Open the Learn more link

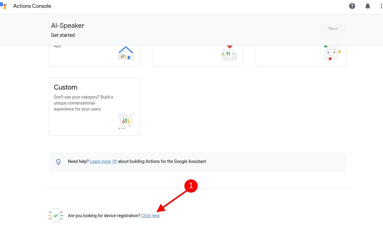coord(100,161)
